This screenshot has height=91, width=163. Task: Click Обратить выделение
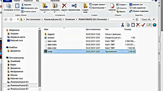tap(139, 11)
